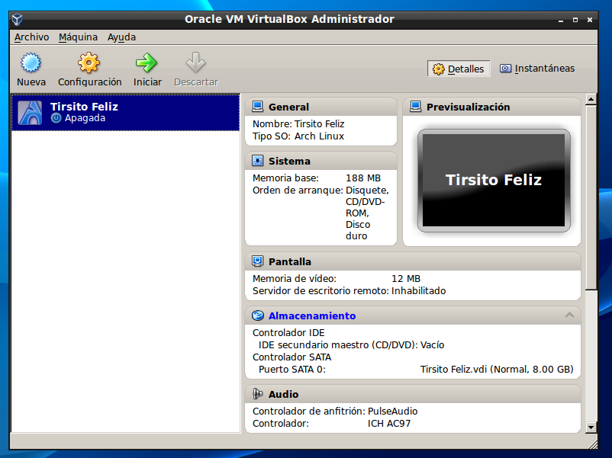Click the Previsualización screen thumbnail
Image resolution: width=612 pixels, height=458 pixels.
click(x=493, y=181)
